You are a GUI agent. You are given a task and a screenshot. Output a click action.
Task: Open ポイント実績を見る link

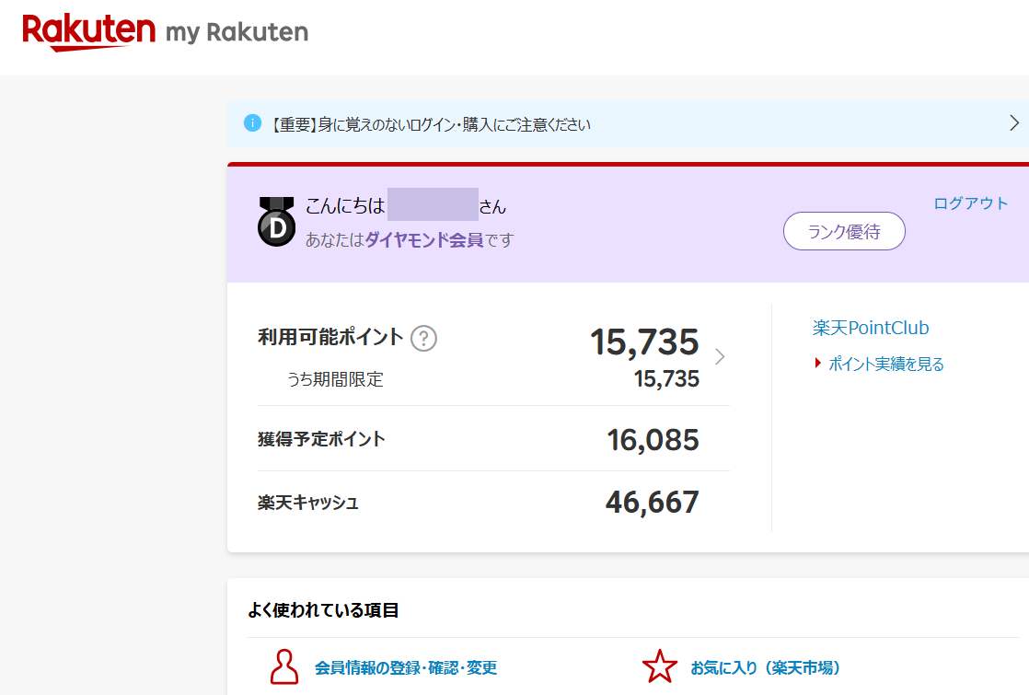click(886, 365)
